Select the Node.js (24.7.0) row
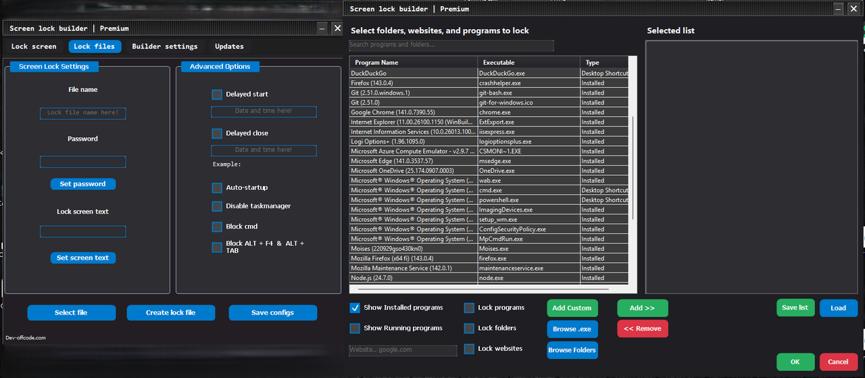 click(x=489, y=278)
